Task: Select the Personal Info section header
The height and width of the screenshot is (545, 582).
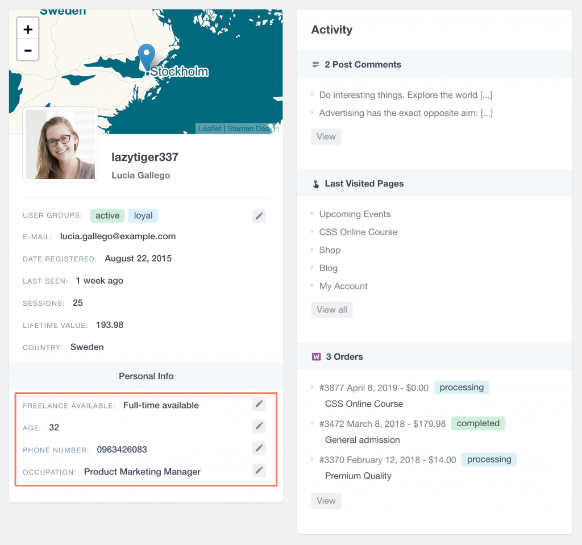Action: pos(146,376)
